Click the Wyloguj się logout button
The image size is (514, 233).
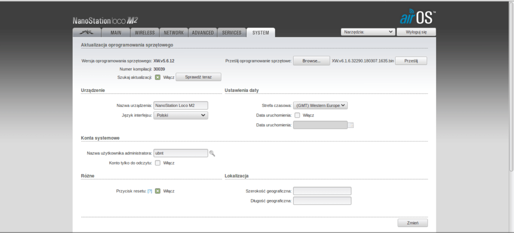[416, 32]
